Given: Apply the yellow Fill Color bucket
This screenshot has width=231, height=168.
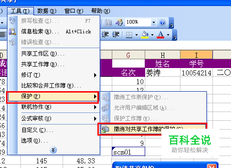Looking at the screenshot, I should pyautogui.click(x=145, y=35).
